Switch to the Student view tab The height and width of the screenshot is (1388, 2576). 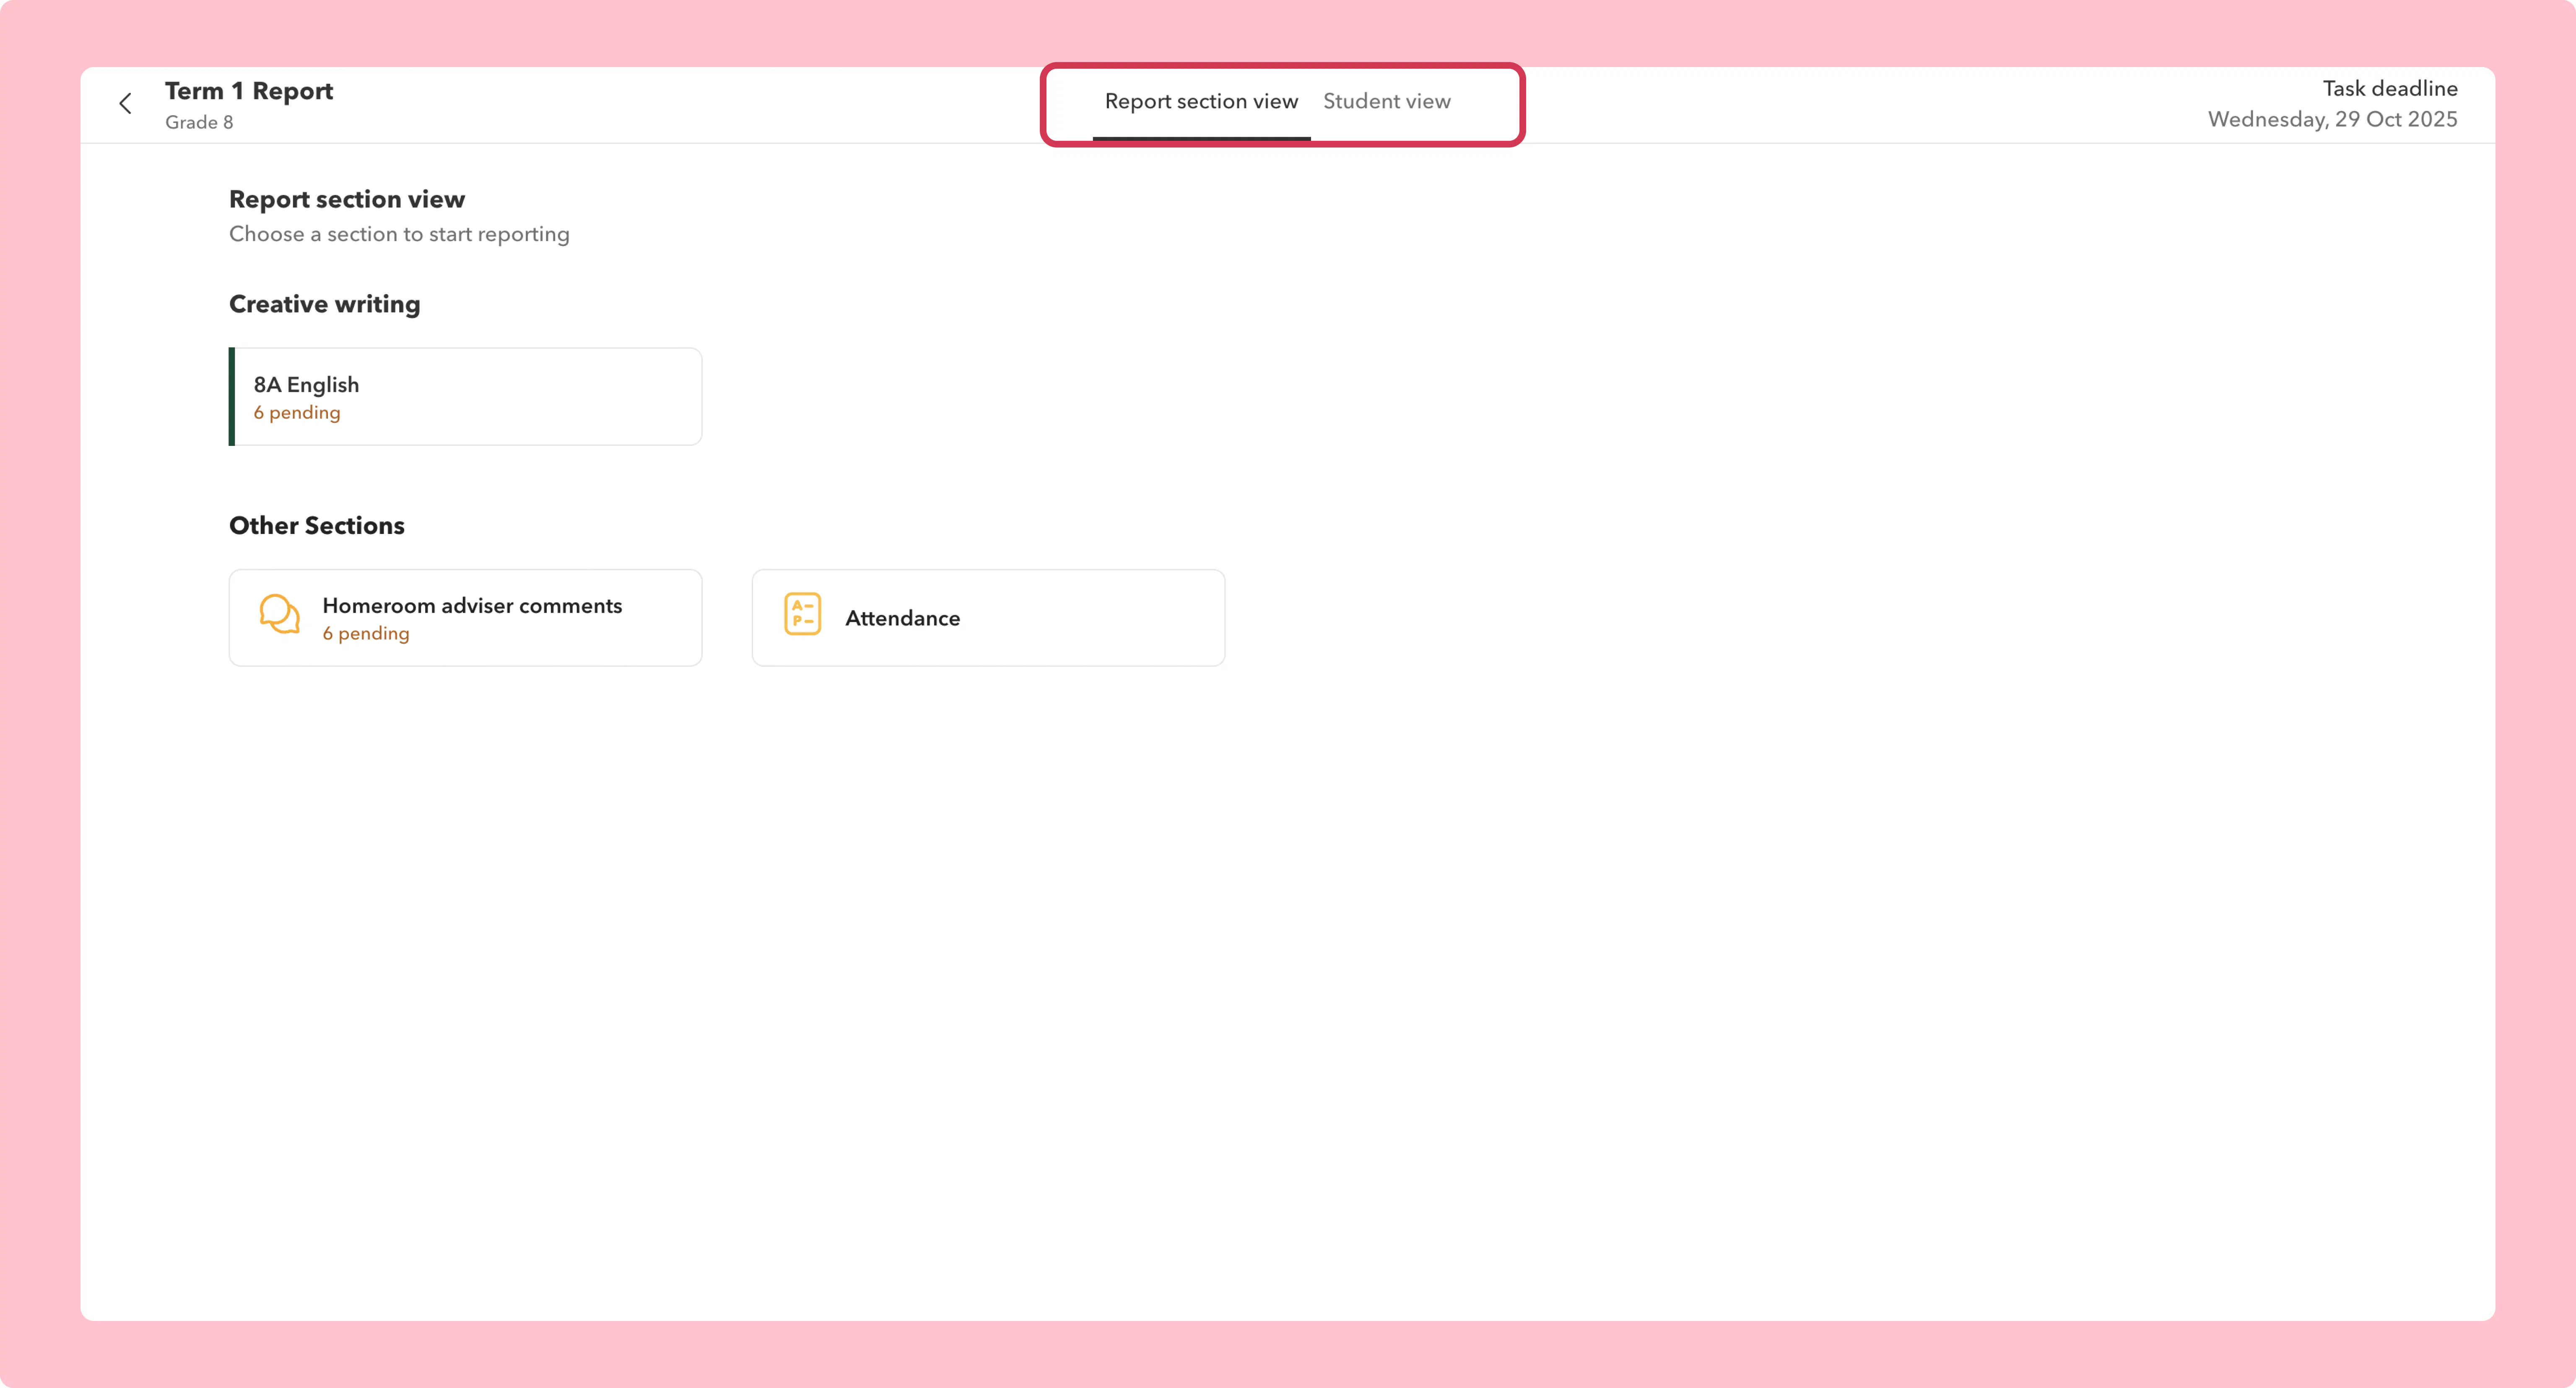tap(1386, 102)
